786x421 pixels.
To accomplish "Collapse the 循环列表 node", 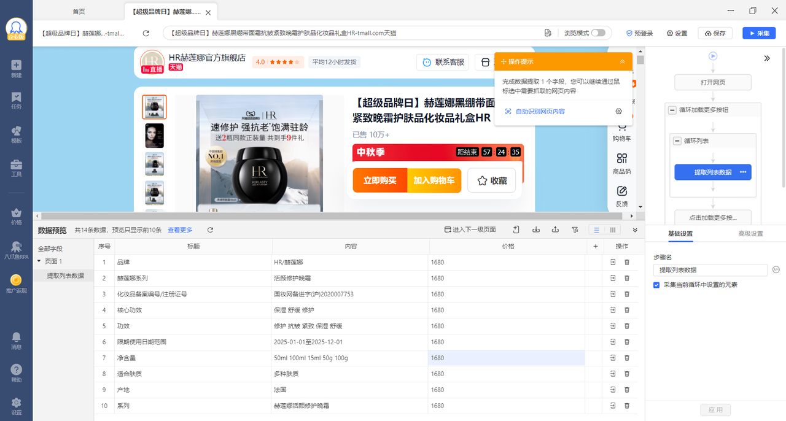I will pyautogui.click(x=677, y=141).
